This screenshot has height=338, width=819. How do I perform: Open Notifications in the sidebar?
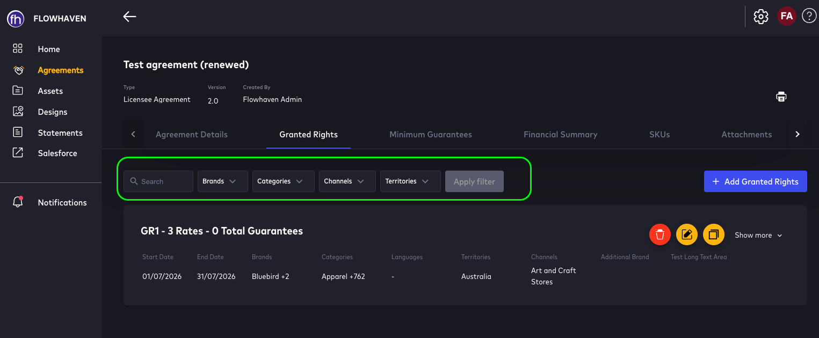[62, 203]
